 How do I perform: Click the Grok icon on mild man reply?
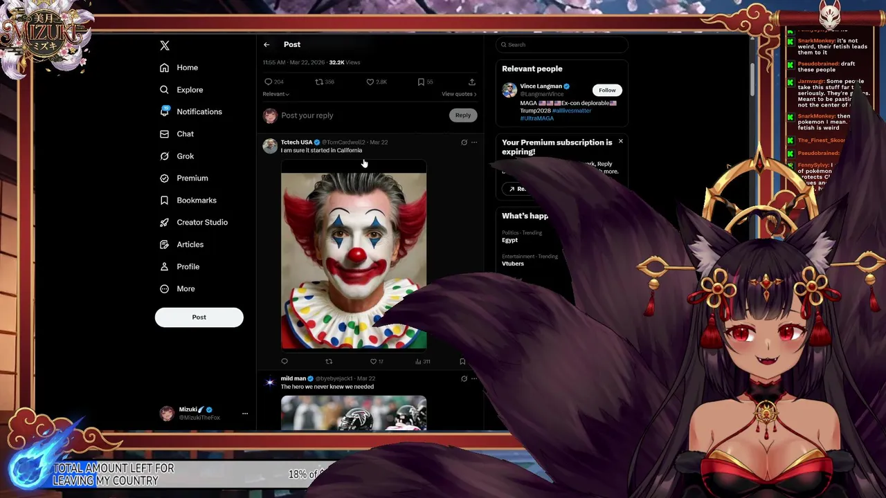464,379
